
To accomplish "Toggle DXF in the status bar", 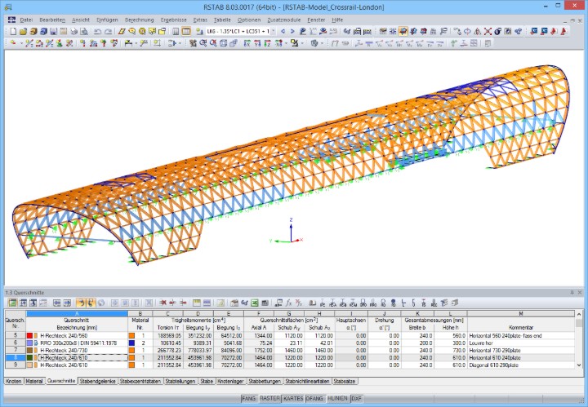I will coord(357,399).
